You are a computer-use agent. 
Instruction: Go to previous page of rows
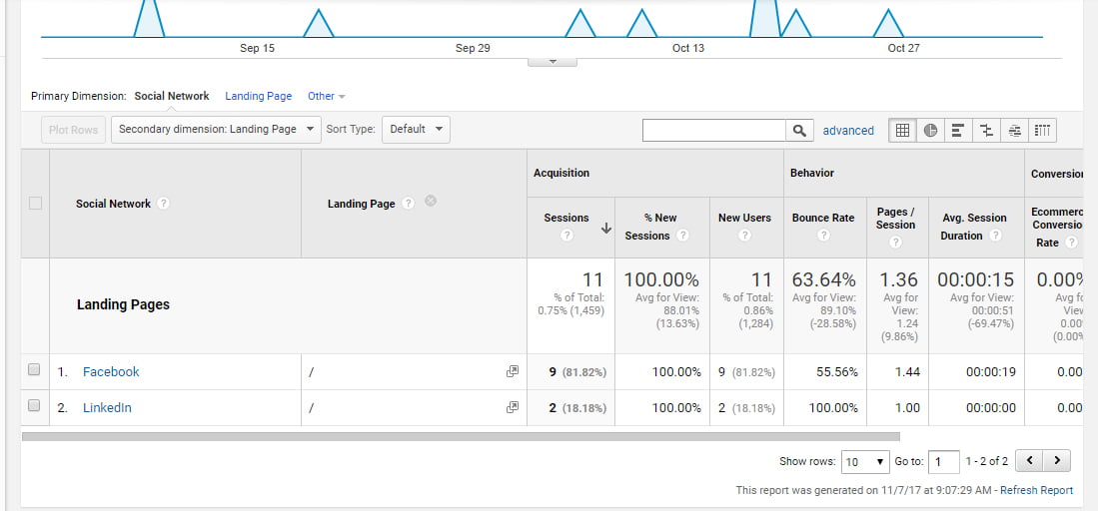(x=1029, y=461)
